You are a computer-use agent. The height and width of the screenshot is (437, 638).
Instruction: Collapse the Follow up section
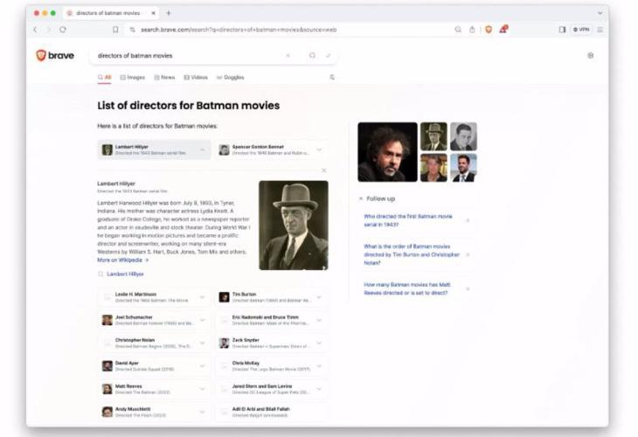pos(362,198)
